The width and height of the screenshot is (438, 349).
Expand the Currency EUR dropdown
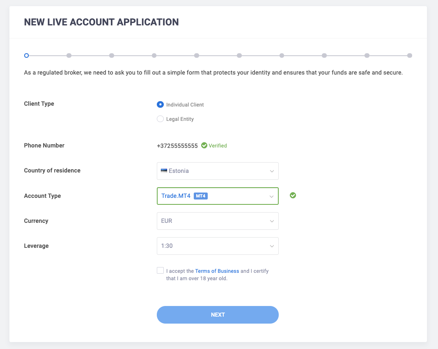218,221
